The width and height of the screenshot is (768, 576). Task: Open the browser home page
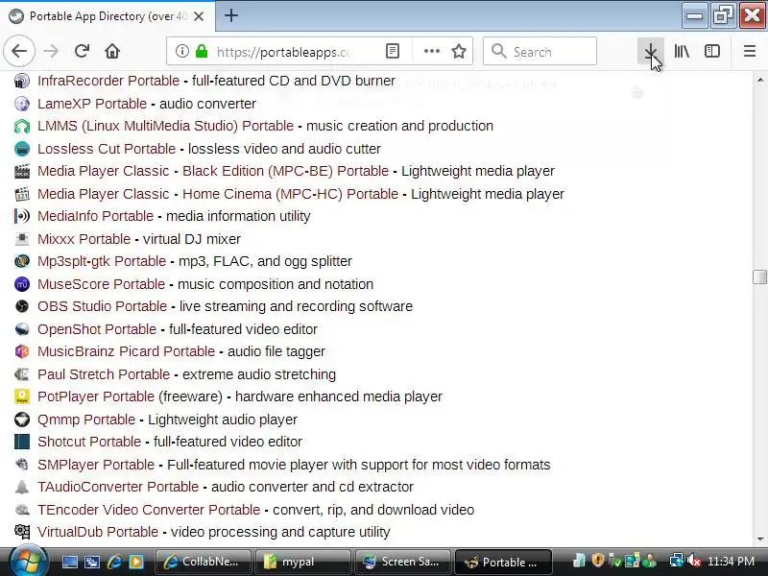pyautogui.click(x=112, y=51)
